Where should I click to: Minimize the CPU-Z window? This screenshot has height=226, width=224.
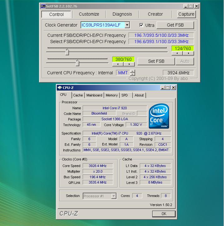click(163, 88)
